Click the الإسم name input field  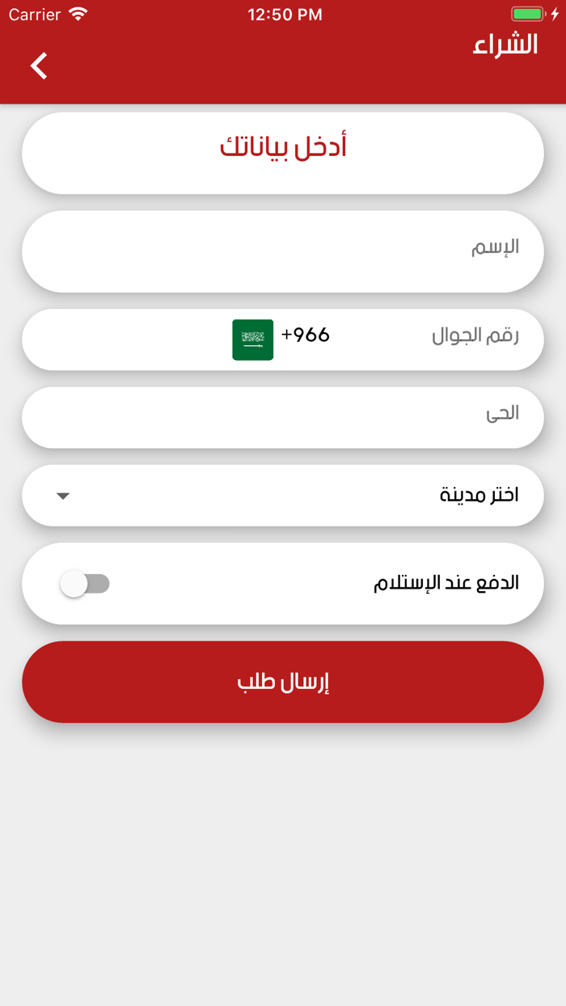[283, 251]
